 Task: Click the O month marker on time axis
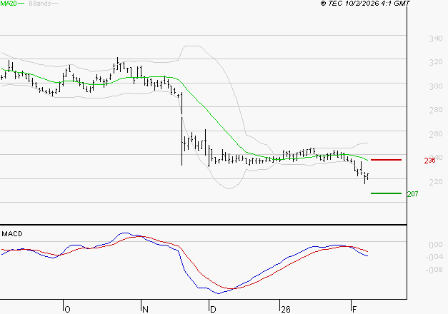(67, 310)
